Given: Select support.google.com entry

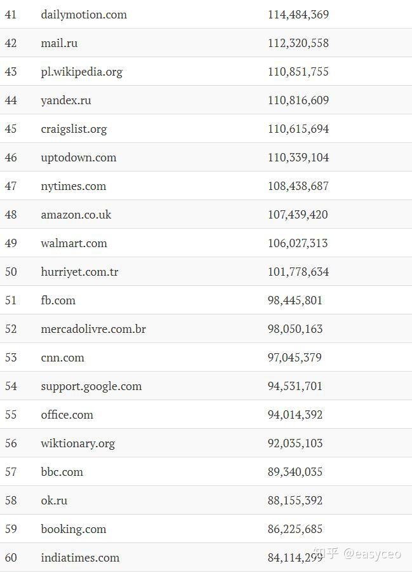Looking at the screenshot, I should (91, 386).
